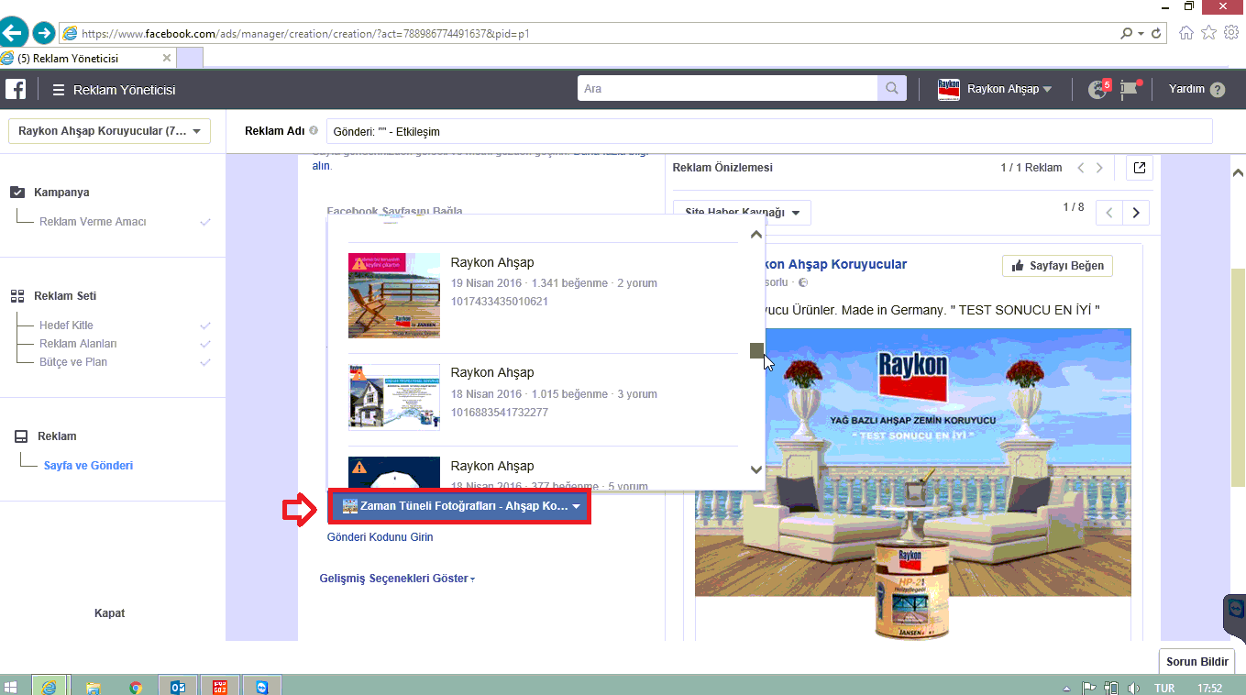Select Sayfa ve Gönderi in the sidebar
1246x695 pixels.
[88, 466]
